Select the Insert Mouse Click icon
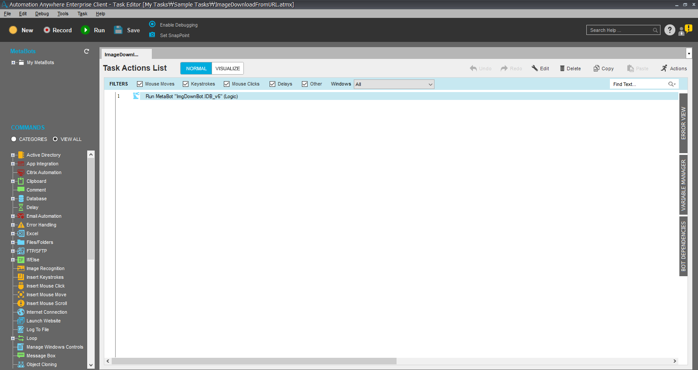Image resolution: width=698 pixels, height=370 pixels. [x=21, y=286]
